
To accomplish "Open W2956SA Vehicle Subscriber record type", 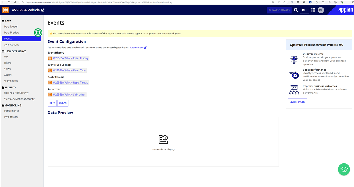I will (69, 95).
